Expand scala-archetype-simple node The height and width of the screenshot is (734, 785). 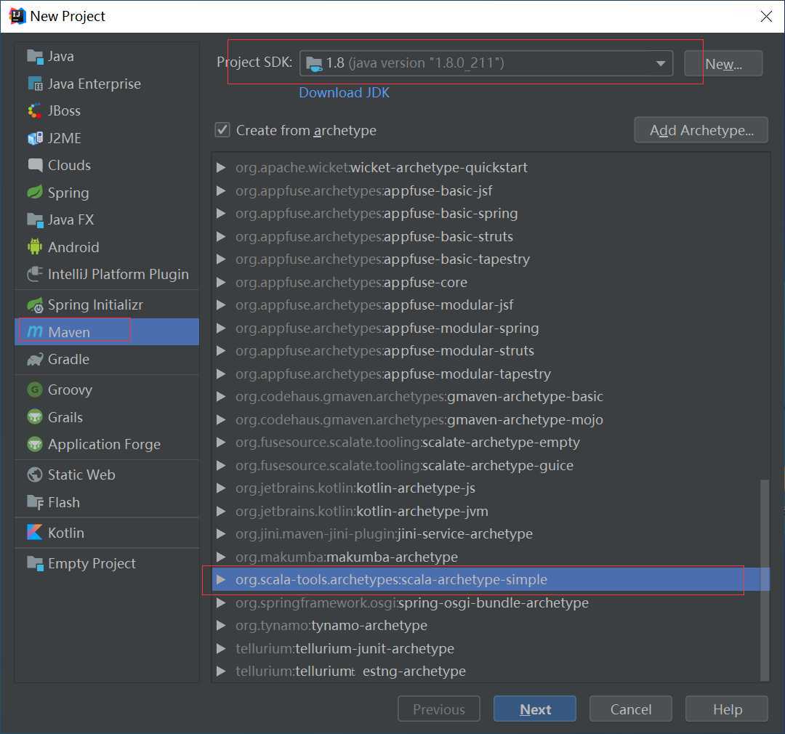point(221,580)
